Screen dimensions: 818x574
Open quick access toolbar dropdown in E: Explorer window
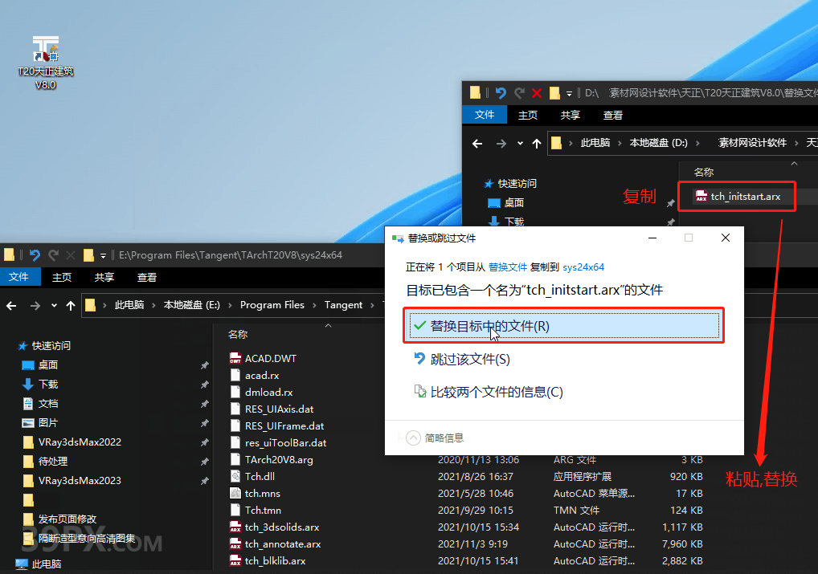[104, 256]
